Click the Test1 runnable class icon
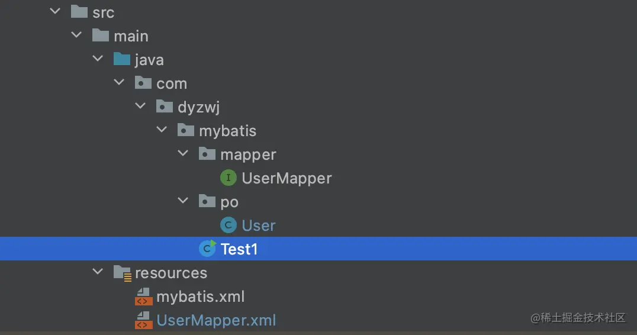The image size is (637, 335). (x=207, y=249)
